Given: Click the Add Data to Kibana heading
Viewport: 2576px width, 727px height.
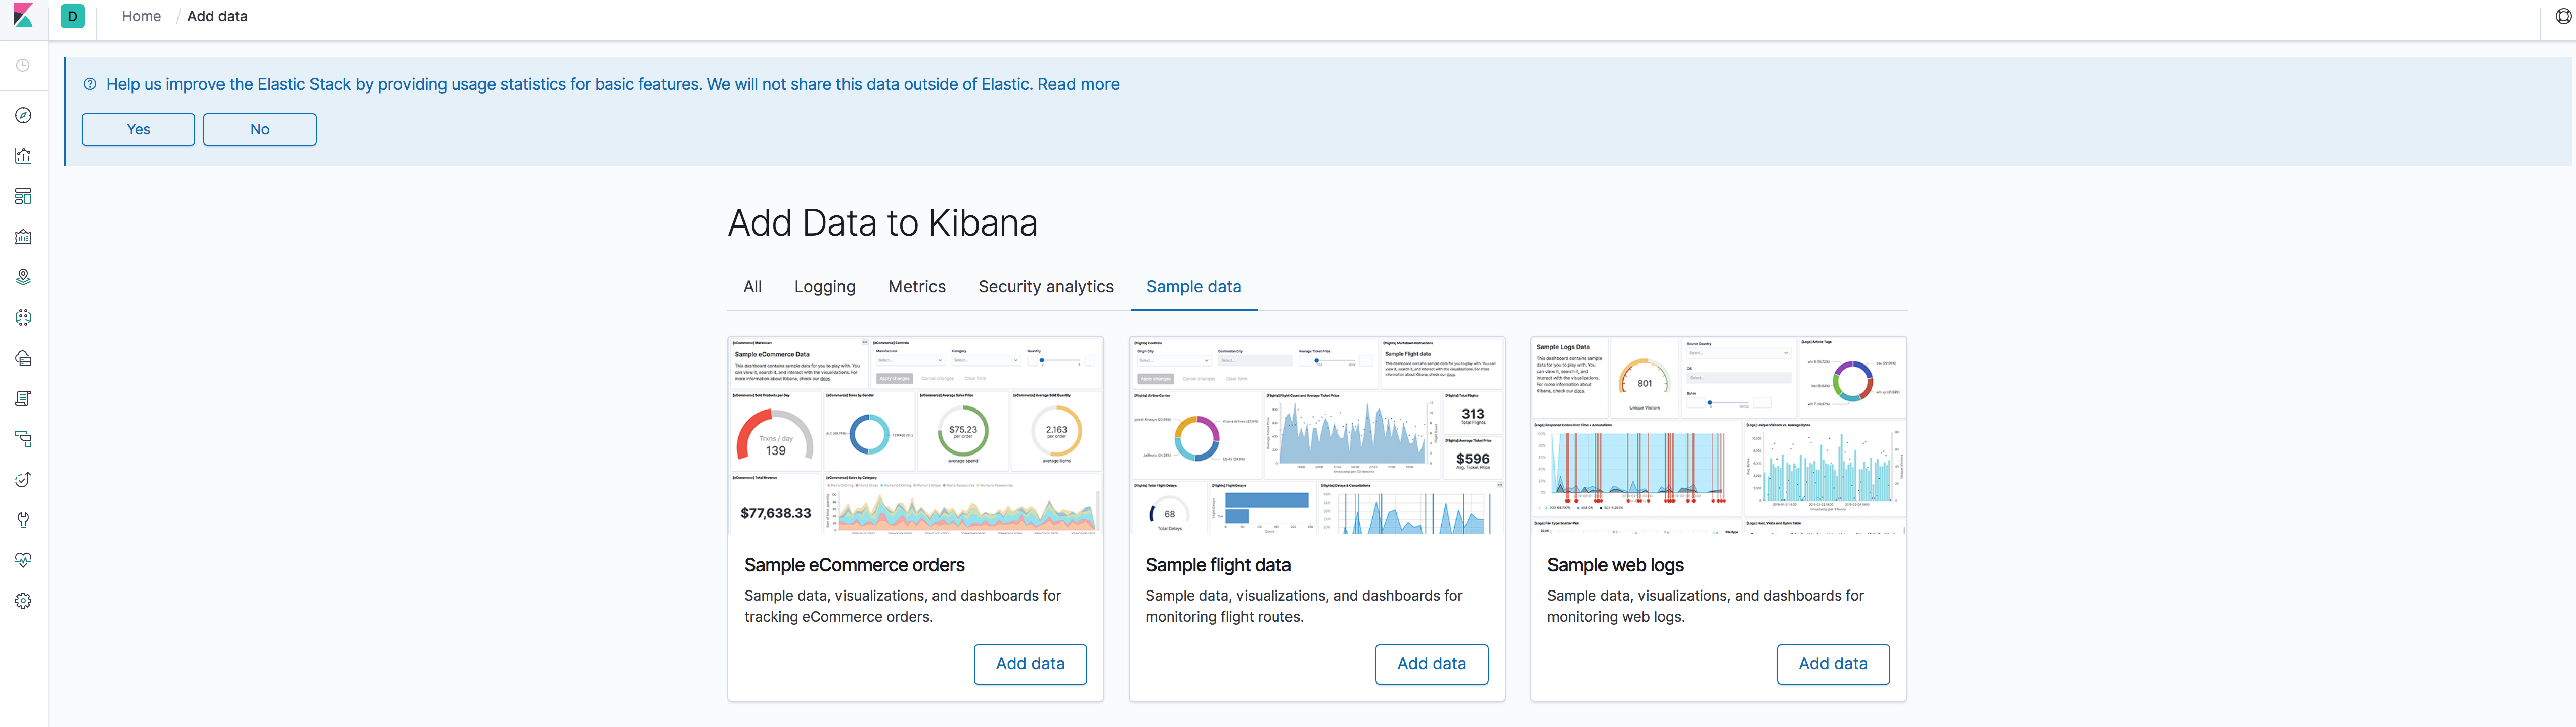Looking at the screenshot, I should [x=883, y=223].
